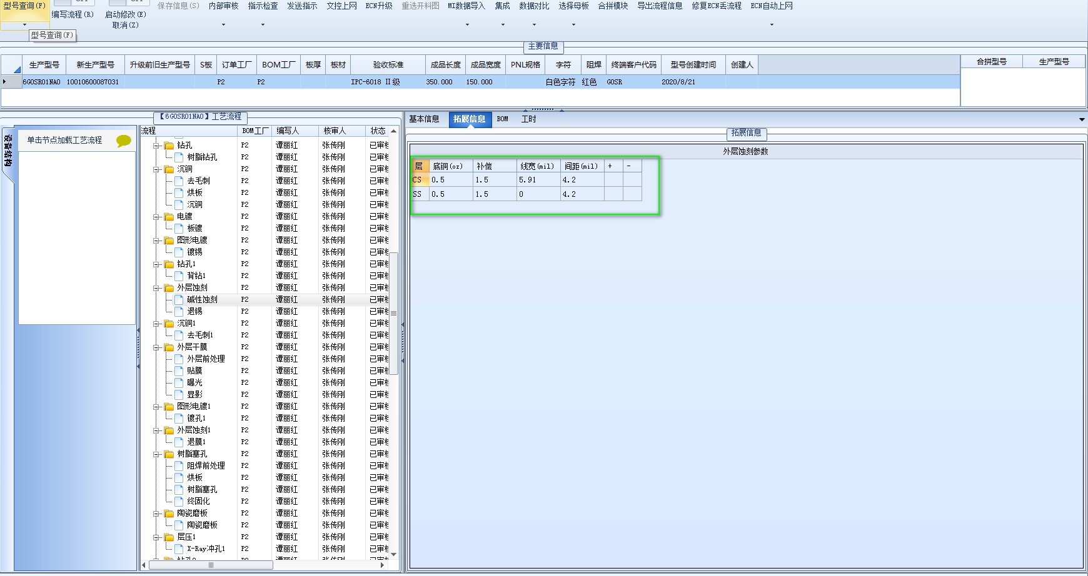
Task: Open the dropdown arrow under 指示检查
Action: point(263,25)
